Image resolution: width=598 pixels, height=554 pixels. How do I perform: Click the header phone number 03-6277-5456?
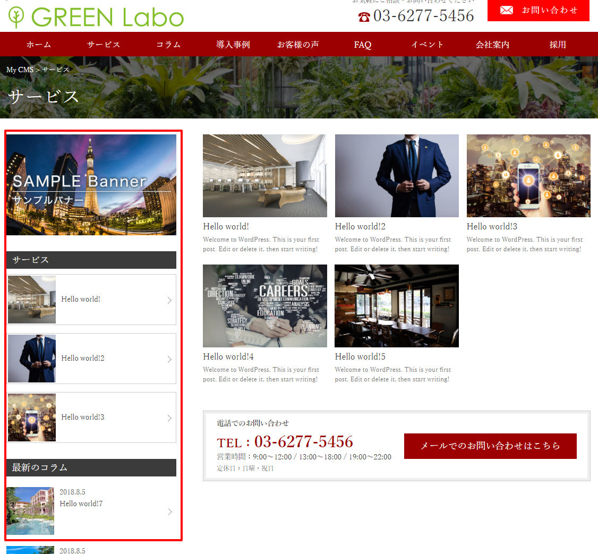[423, 15]
